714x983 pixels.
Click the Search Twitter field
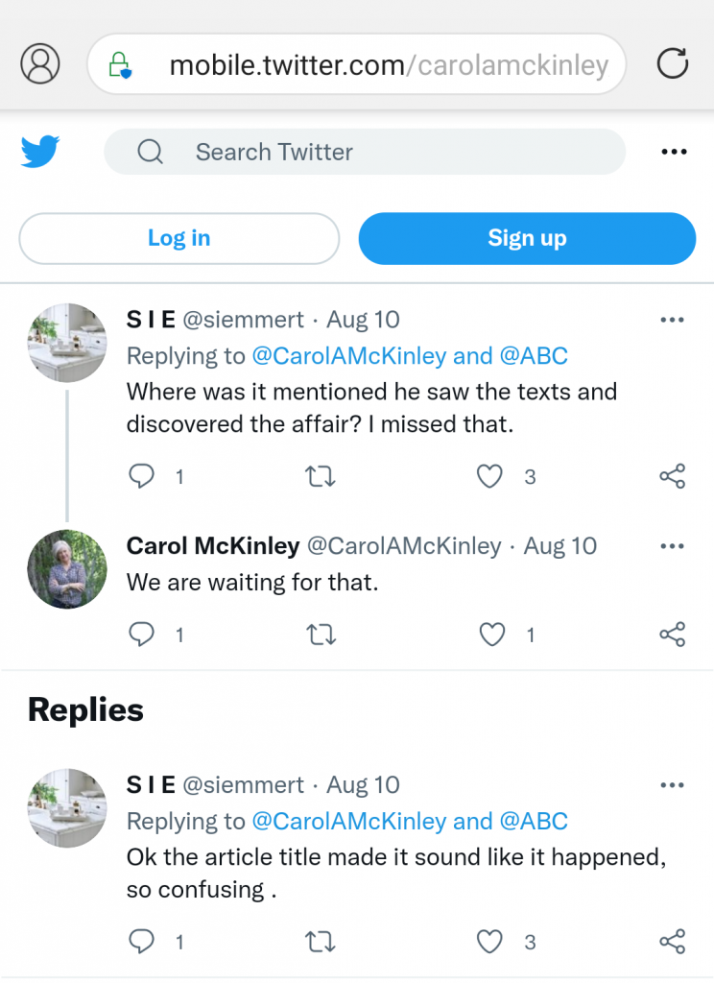[x=365, y=152]
